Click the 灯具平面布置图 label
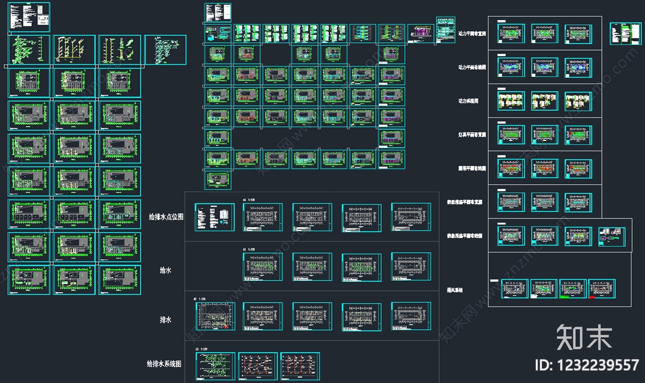 coord(472,135)
